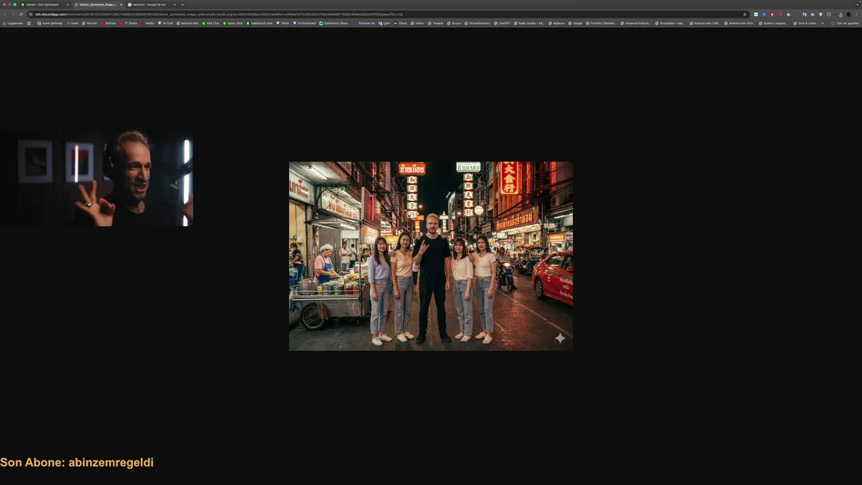This screenshot has height=485, width=862.
Task: Open the AdSense bookmark
Action: [557, 23]
